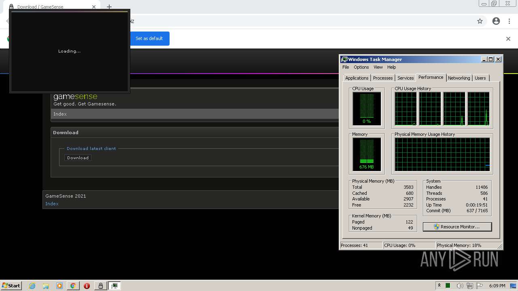The width and height of the screenshot is (518, 291).
Task: Open Chrome three-dot menu
Action: click(x=509, y=21)
